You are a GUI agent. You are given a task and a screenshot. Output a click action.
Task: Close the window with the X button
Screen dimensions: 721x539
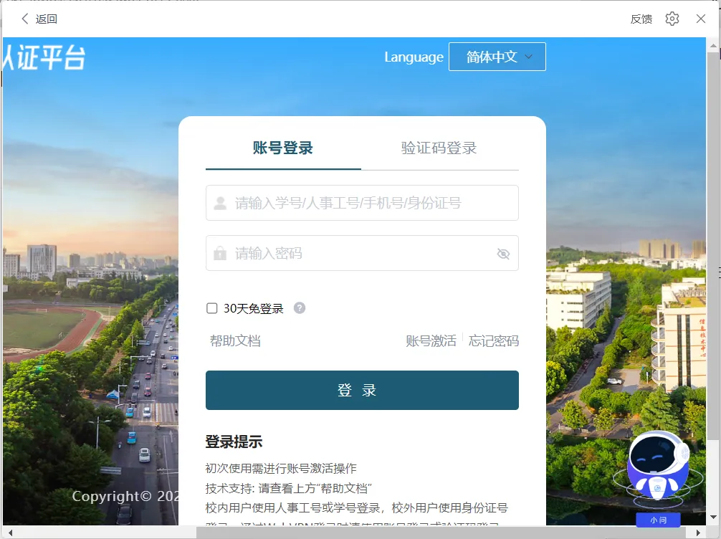click(x=701, y=19)
